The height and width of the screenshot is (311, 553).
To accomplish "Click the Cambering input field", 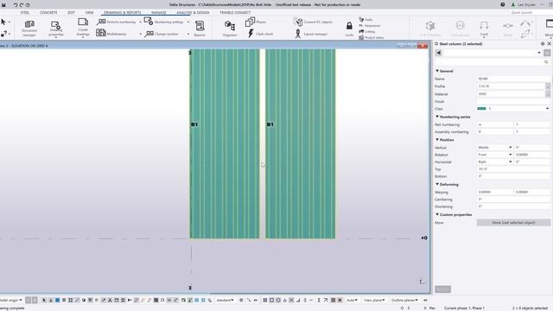I will point(513,200).
